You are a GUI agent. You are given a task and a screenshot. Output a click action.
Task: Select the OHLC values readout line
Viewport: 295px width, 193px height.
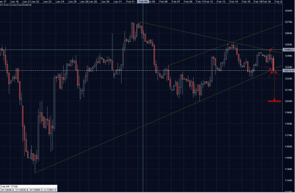(29, 190)
